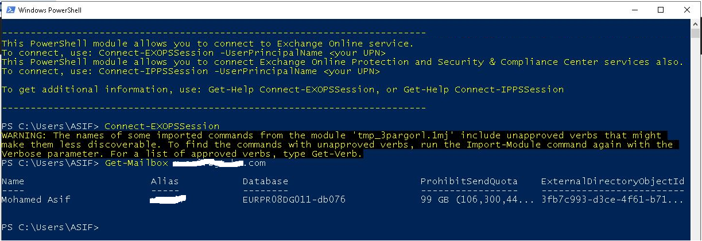Close the Windows PowerShell window

point(687,10)
